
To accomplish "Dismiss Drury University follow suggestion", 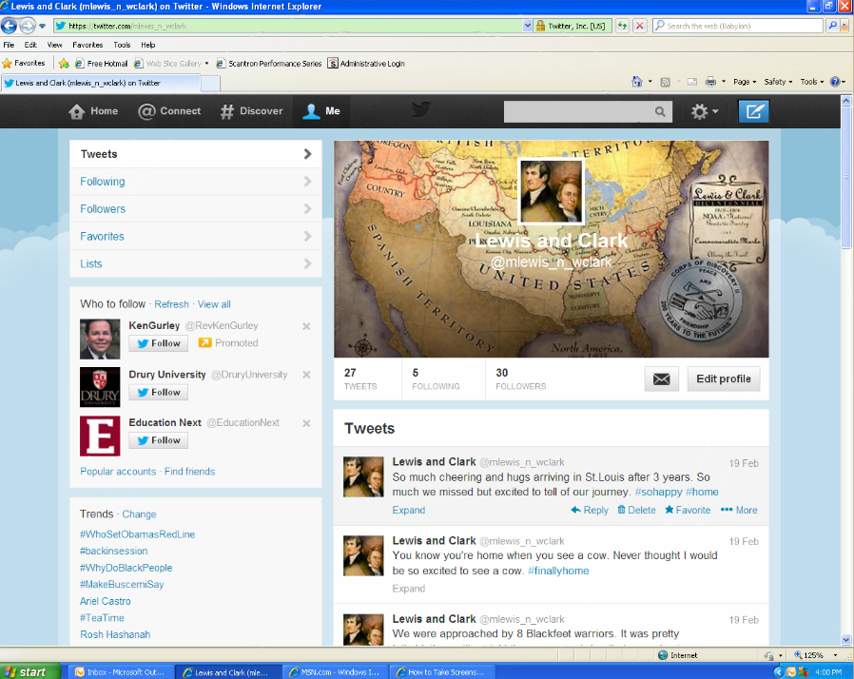I will point(306,375).
